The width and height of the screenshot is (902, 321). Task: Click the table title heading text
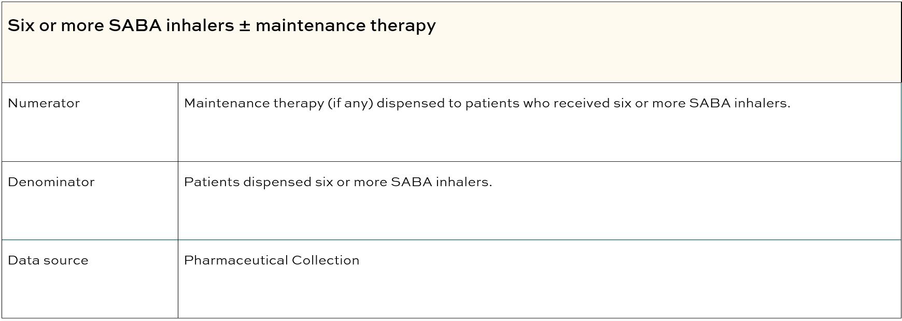[221, 25]
